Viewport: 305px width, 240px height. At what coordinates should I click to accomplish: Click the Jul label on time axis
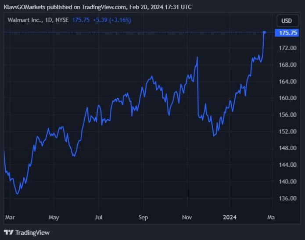(x=98, y=217)
